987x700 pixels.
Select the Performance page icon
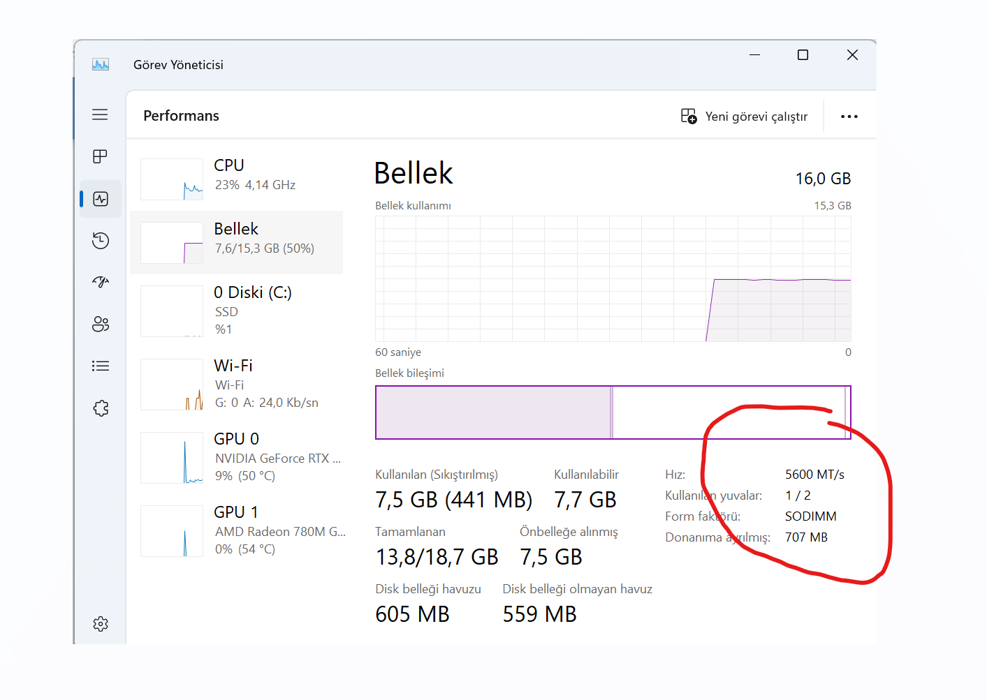click(101, 199)
